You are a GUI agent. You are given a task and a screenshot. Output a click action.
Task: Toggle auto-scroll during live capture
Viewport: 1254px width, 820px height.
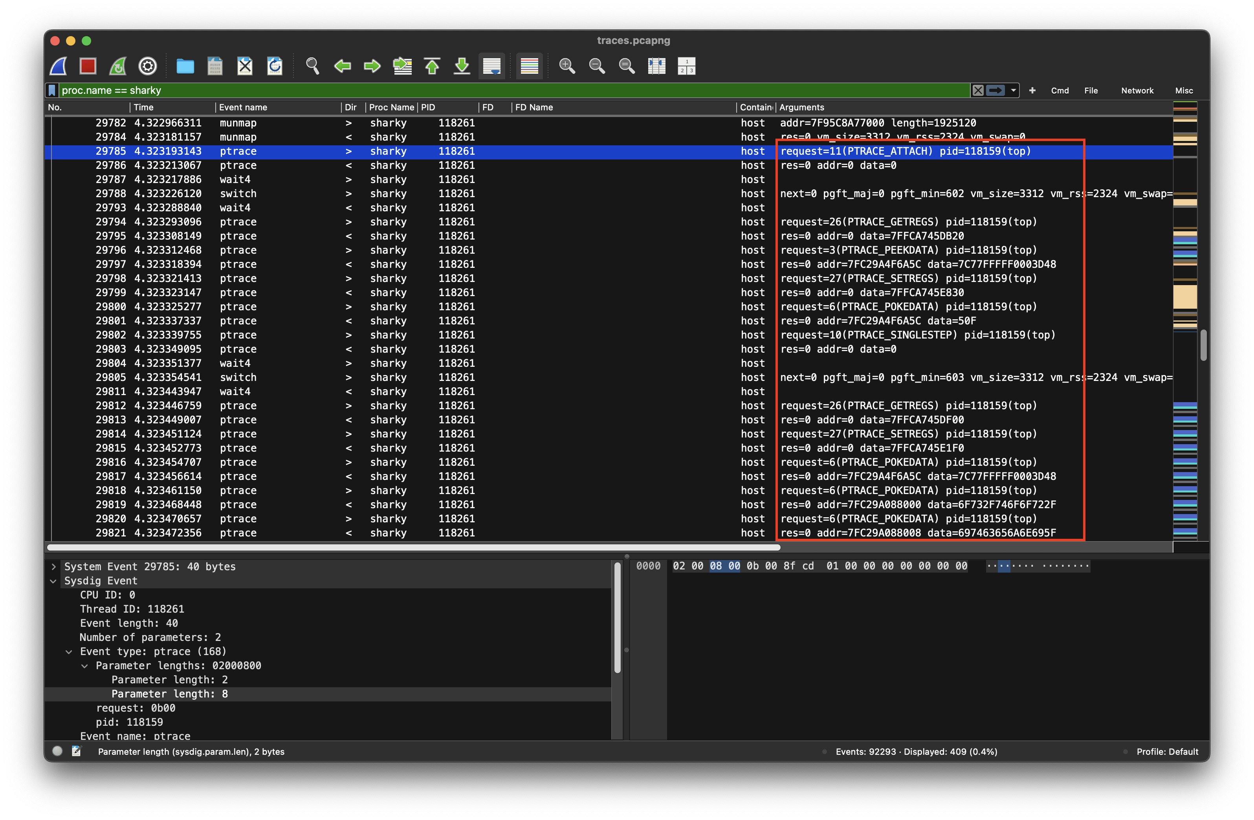[491, 66]
